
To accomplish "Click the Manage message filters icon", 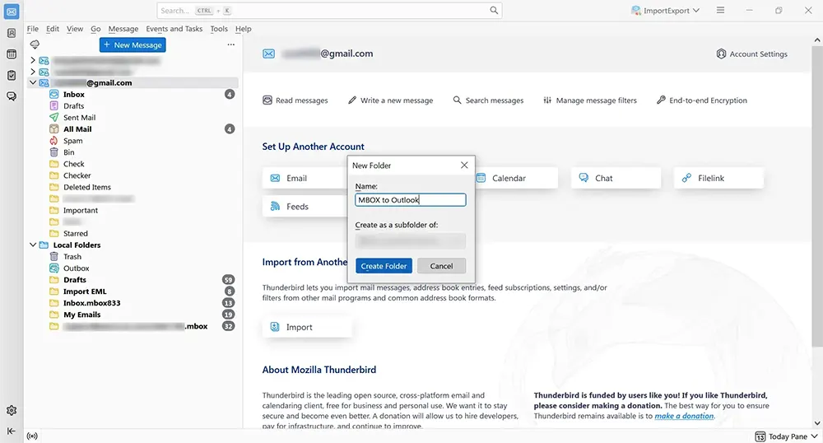I will [547, 100].
